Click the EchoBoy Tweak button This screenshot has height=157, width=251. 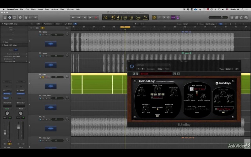(x=158, y=116)
